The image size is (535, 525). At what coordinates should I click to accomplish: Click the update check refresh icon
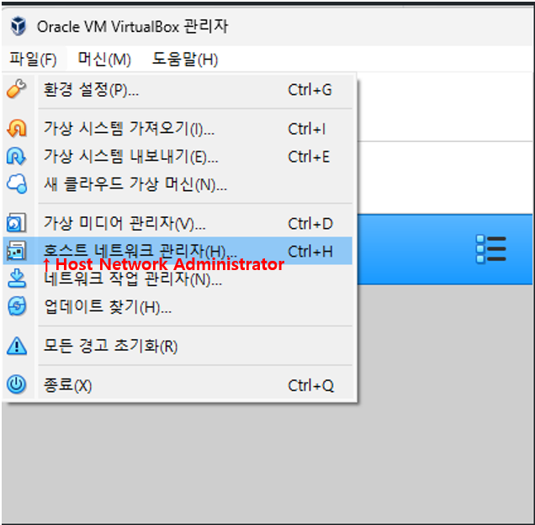(17, 305)
